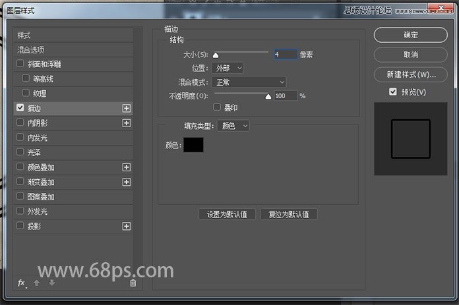Toggle the 预览(V) preview checkbox
The height and width of the screenshot is (305, 459).
point(393,92)
